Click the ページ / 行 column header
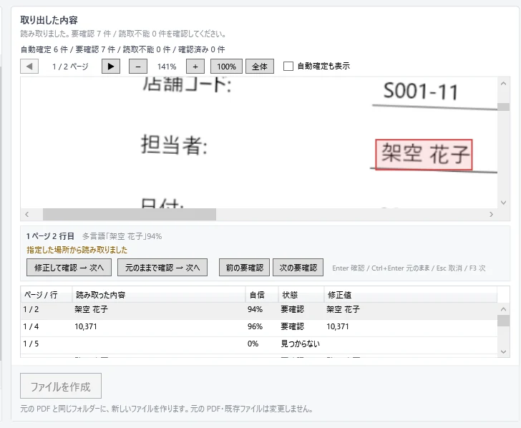The image size is (521, 428). [x=47, y=295]
